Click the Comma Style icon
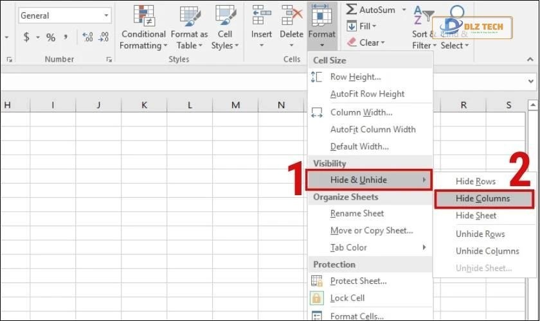This screenshot has height=321, width=540. pos(66,37)
